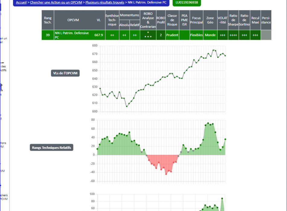
Task: Click the 'Classe de Risque' header
Action: point(172,20)
